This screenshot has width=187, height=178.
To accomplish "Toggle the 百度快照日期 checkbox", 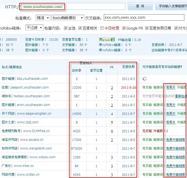I will point(147,28).
